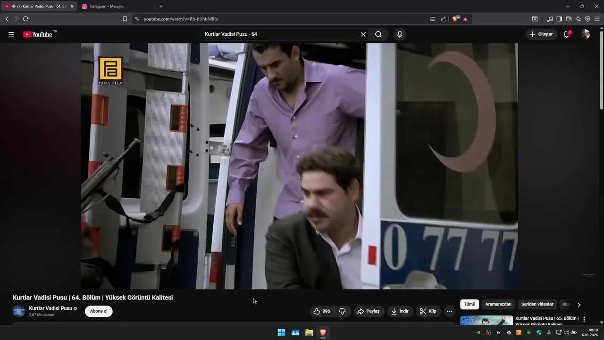Open more actions three-dot menu
This screenshot has height=340, width=604.
[x=449, y=311]
